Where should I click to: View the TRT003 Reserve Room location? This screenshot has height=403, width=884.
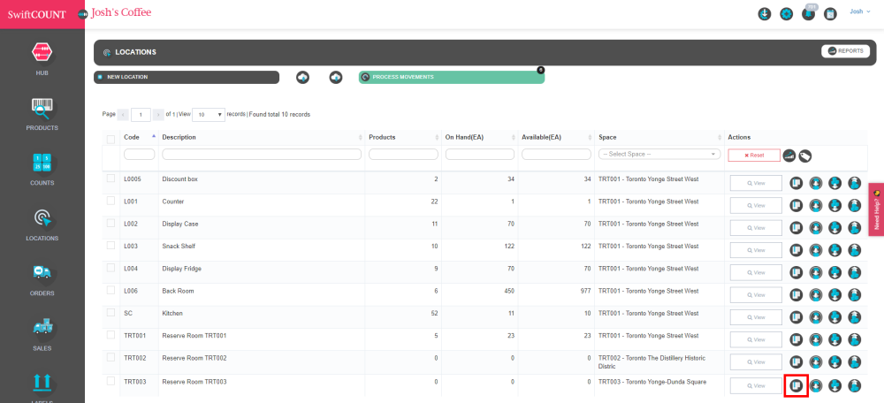[756, 385]
